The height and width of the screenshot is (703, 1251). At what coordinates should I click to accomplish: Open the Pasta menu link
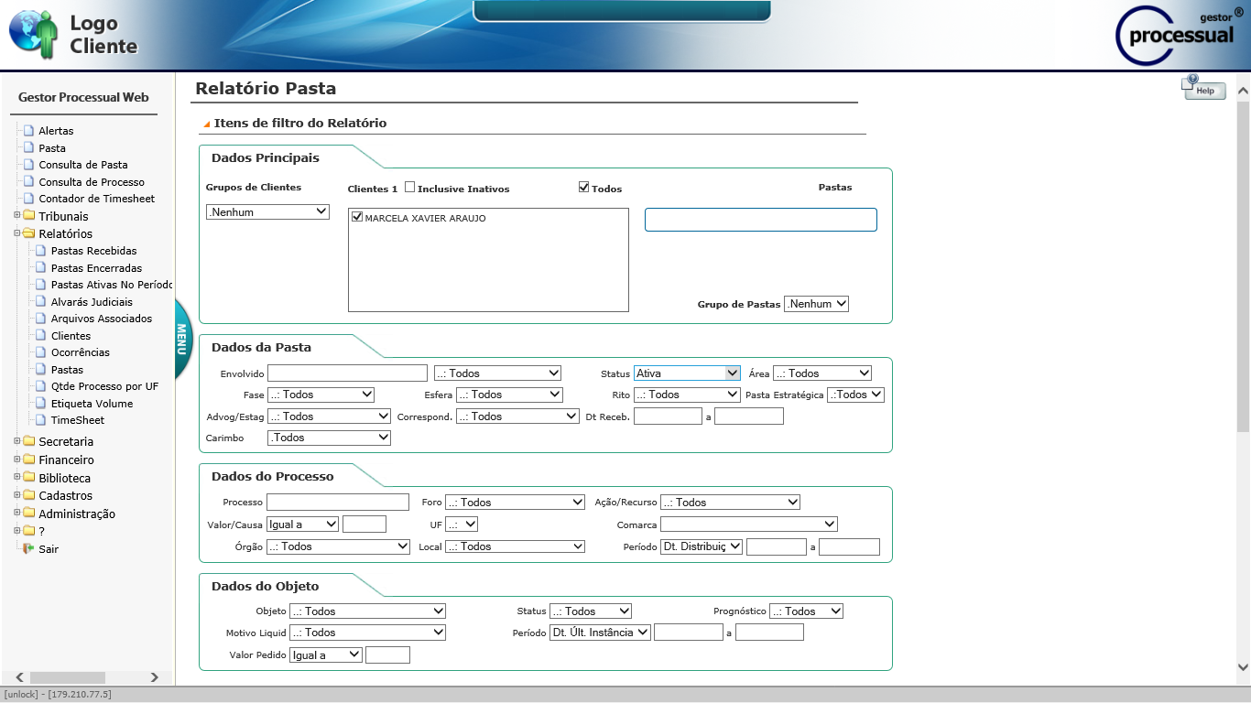(52, 148)
